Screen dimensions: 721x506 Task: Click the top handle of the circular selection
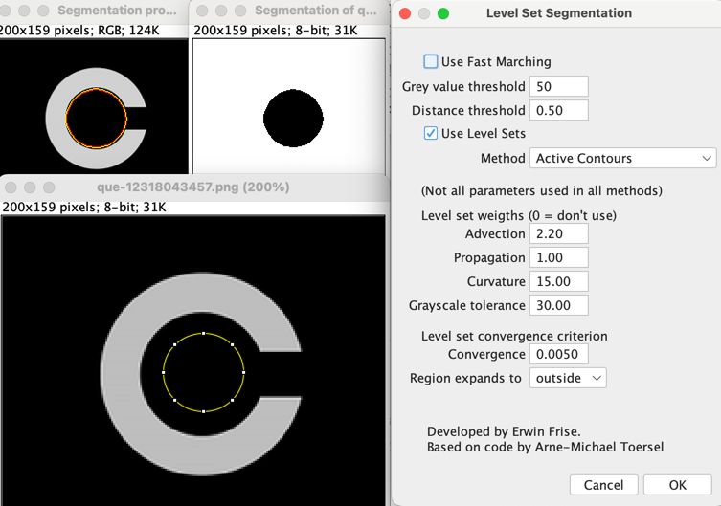(x=204, y=334)
